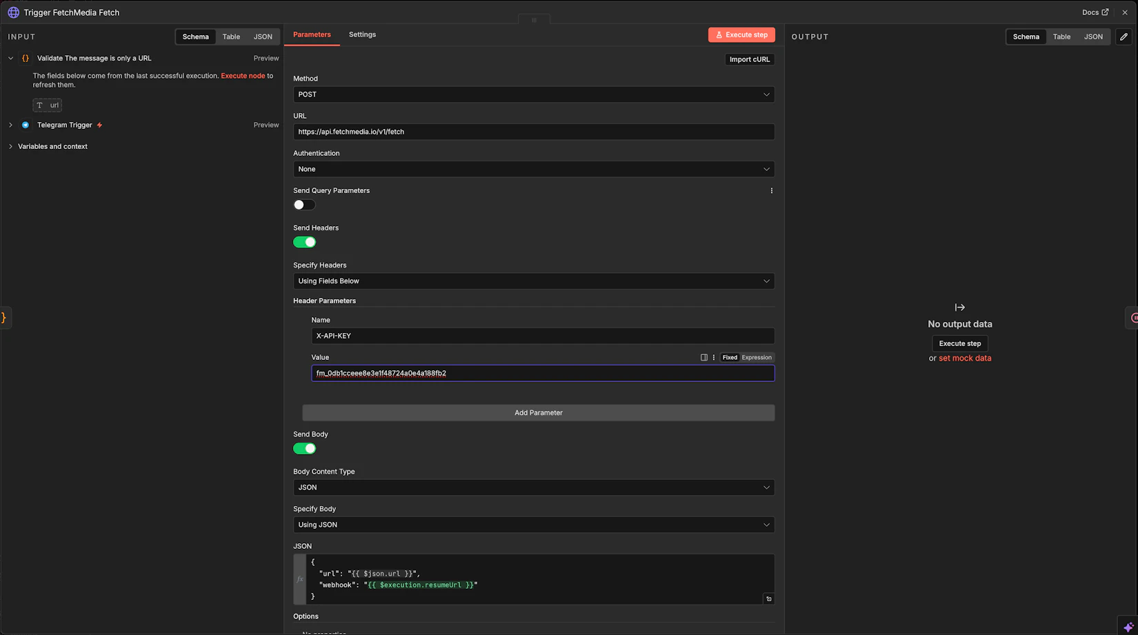Disable the Send Headers toggle
This screenshot has width=1138, height=635.
point(304,242)
